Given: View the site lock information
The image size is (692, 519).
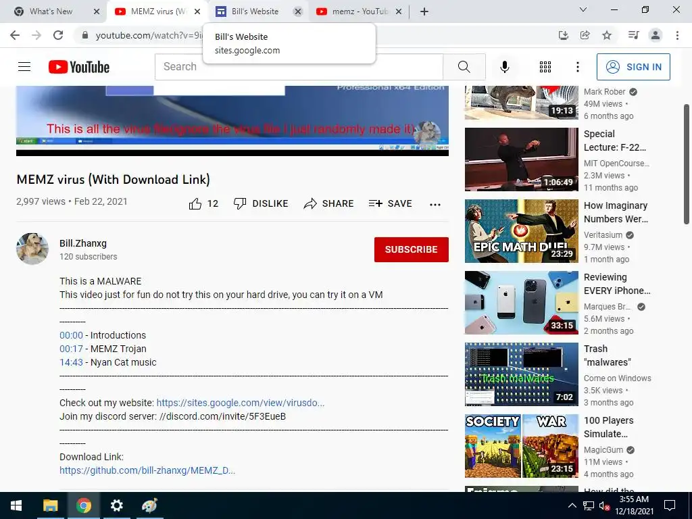Looking at the screenshot, I should click(84, 35).
